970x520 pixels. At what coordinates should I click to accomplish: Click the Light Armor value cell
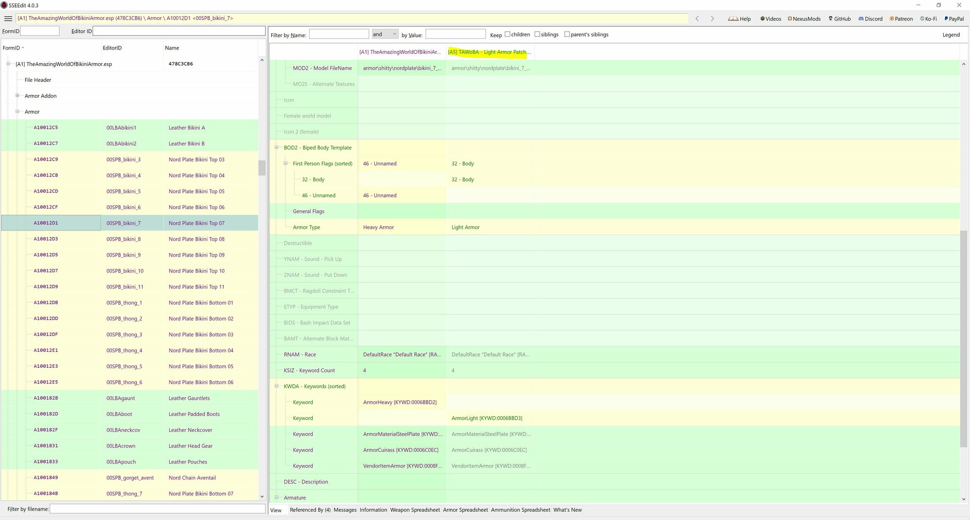(490, 227)
